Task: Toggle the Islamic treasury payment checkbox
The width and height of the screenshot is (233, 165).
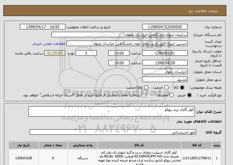Action: (x=144, y=95)
